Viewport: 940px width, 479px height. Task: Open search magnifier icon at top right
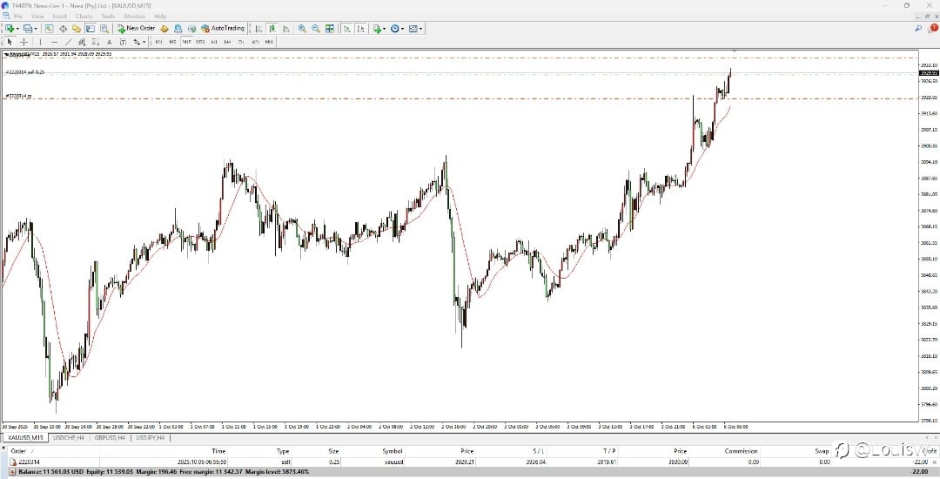click(x=918, y=28)
